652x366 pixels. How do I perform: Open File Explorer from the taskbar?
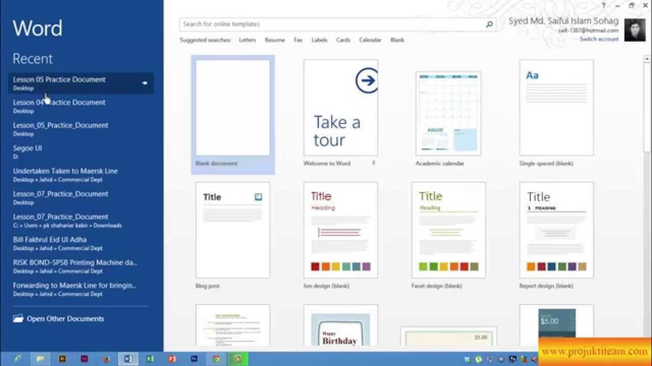tap(40, 358)
